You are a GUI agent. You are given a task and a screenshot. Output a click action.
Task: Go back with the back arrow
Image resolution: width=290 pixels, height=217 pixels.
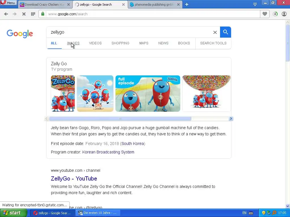click(x=6, y=14)
